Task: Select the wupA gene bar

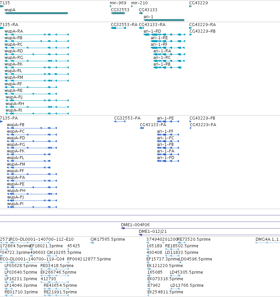Action: [36, 13]
